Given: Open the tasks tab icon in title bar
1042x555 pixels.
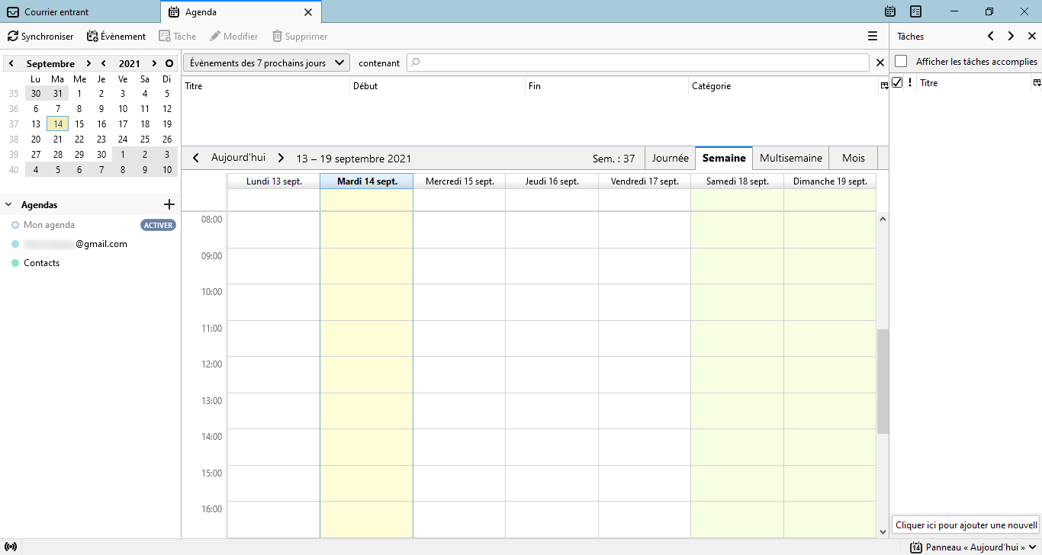Looking at the screenshot, I should (x=916, y=11).
